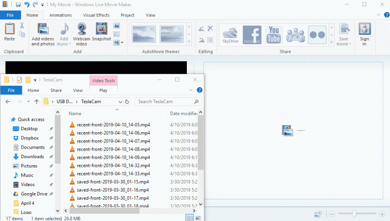Screen dimensions: 390x221
Task: Click Add videos and photos in Movie Maker
Action: (43, 34)
